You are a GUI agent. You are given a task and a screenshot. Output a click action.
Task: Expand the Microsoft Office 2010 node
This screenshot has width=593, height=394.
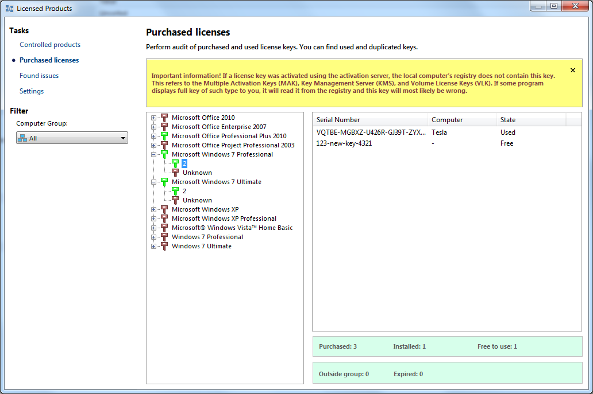(153, 118)
